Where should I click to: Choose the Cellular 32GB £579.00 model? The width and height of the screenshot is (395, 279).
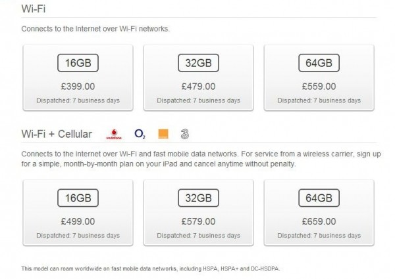click(199, 213)
